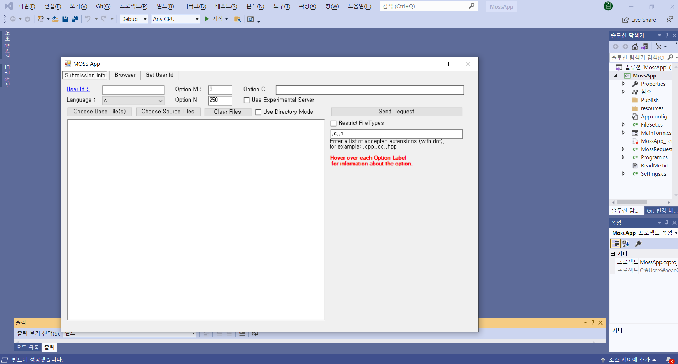The image size is (678, 364).
Task: Click the Choose Base File(s) button
Action: (100, 112)
